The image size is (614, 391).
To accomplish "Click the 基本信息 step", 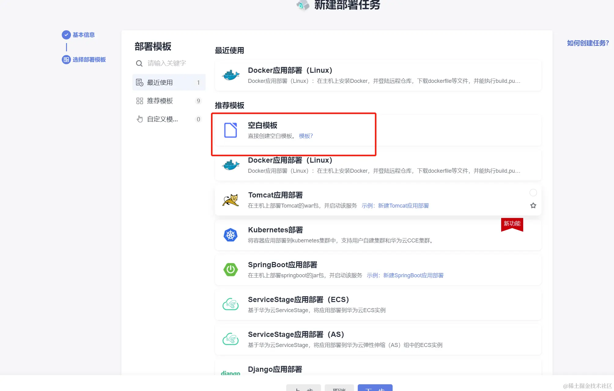I will tap(83, 35).
